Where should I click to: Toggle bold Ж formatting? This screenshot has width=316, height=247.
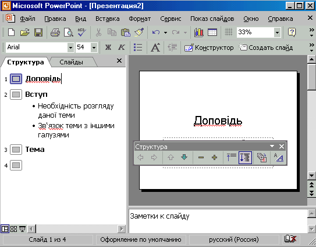pyautogui.click(x=108, y=48)
